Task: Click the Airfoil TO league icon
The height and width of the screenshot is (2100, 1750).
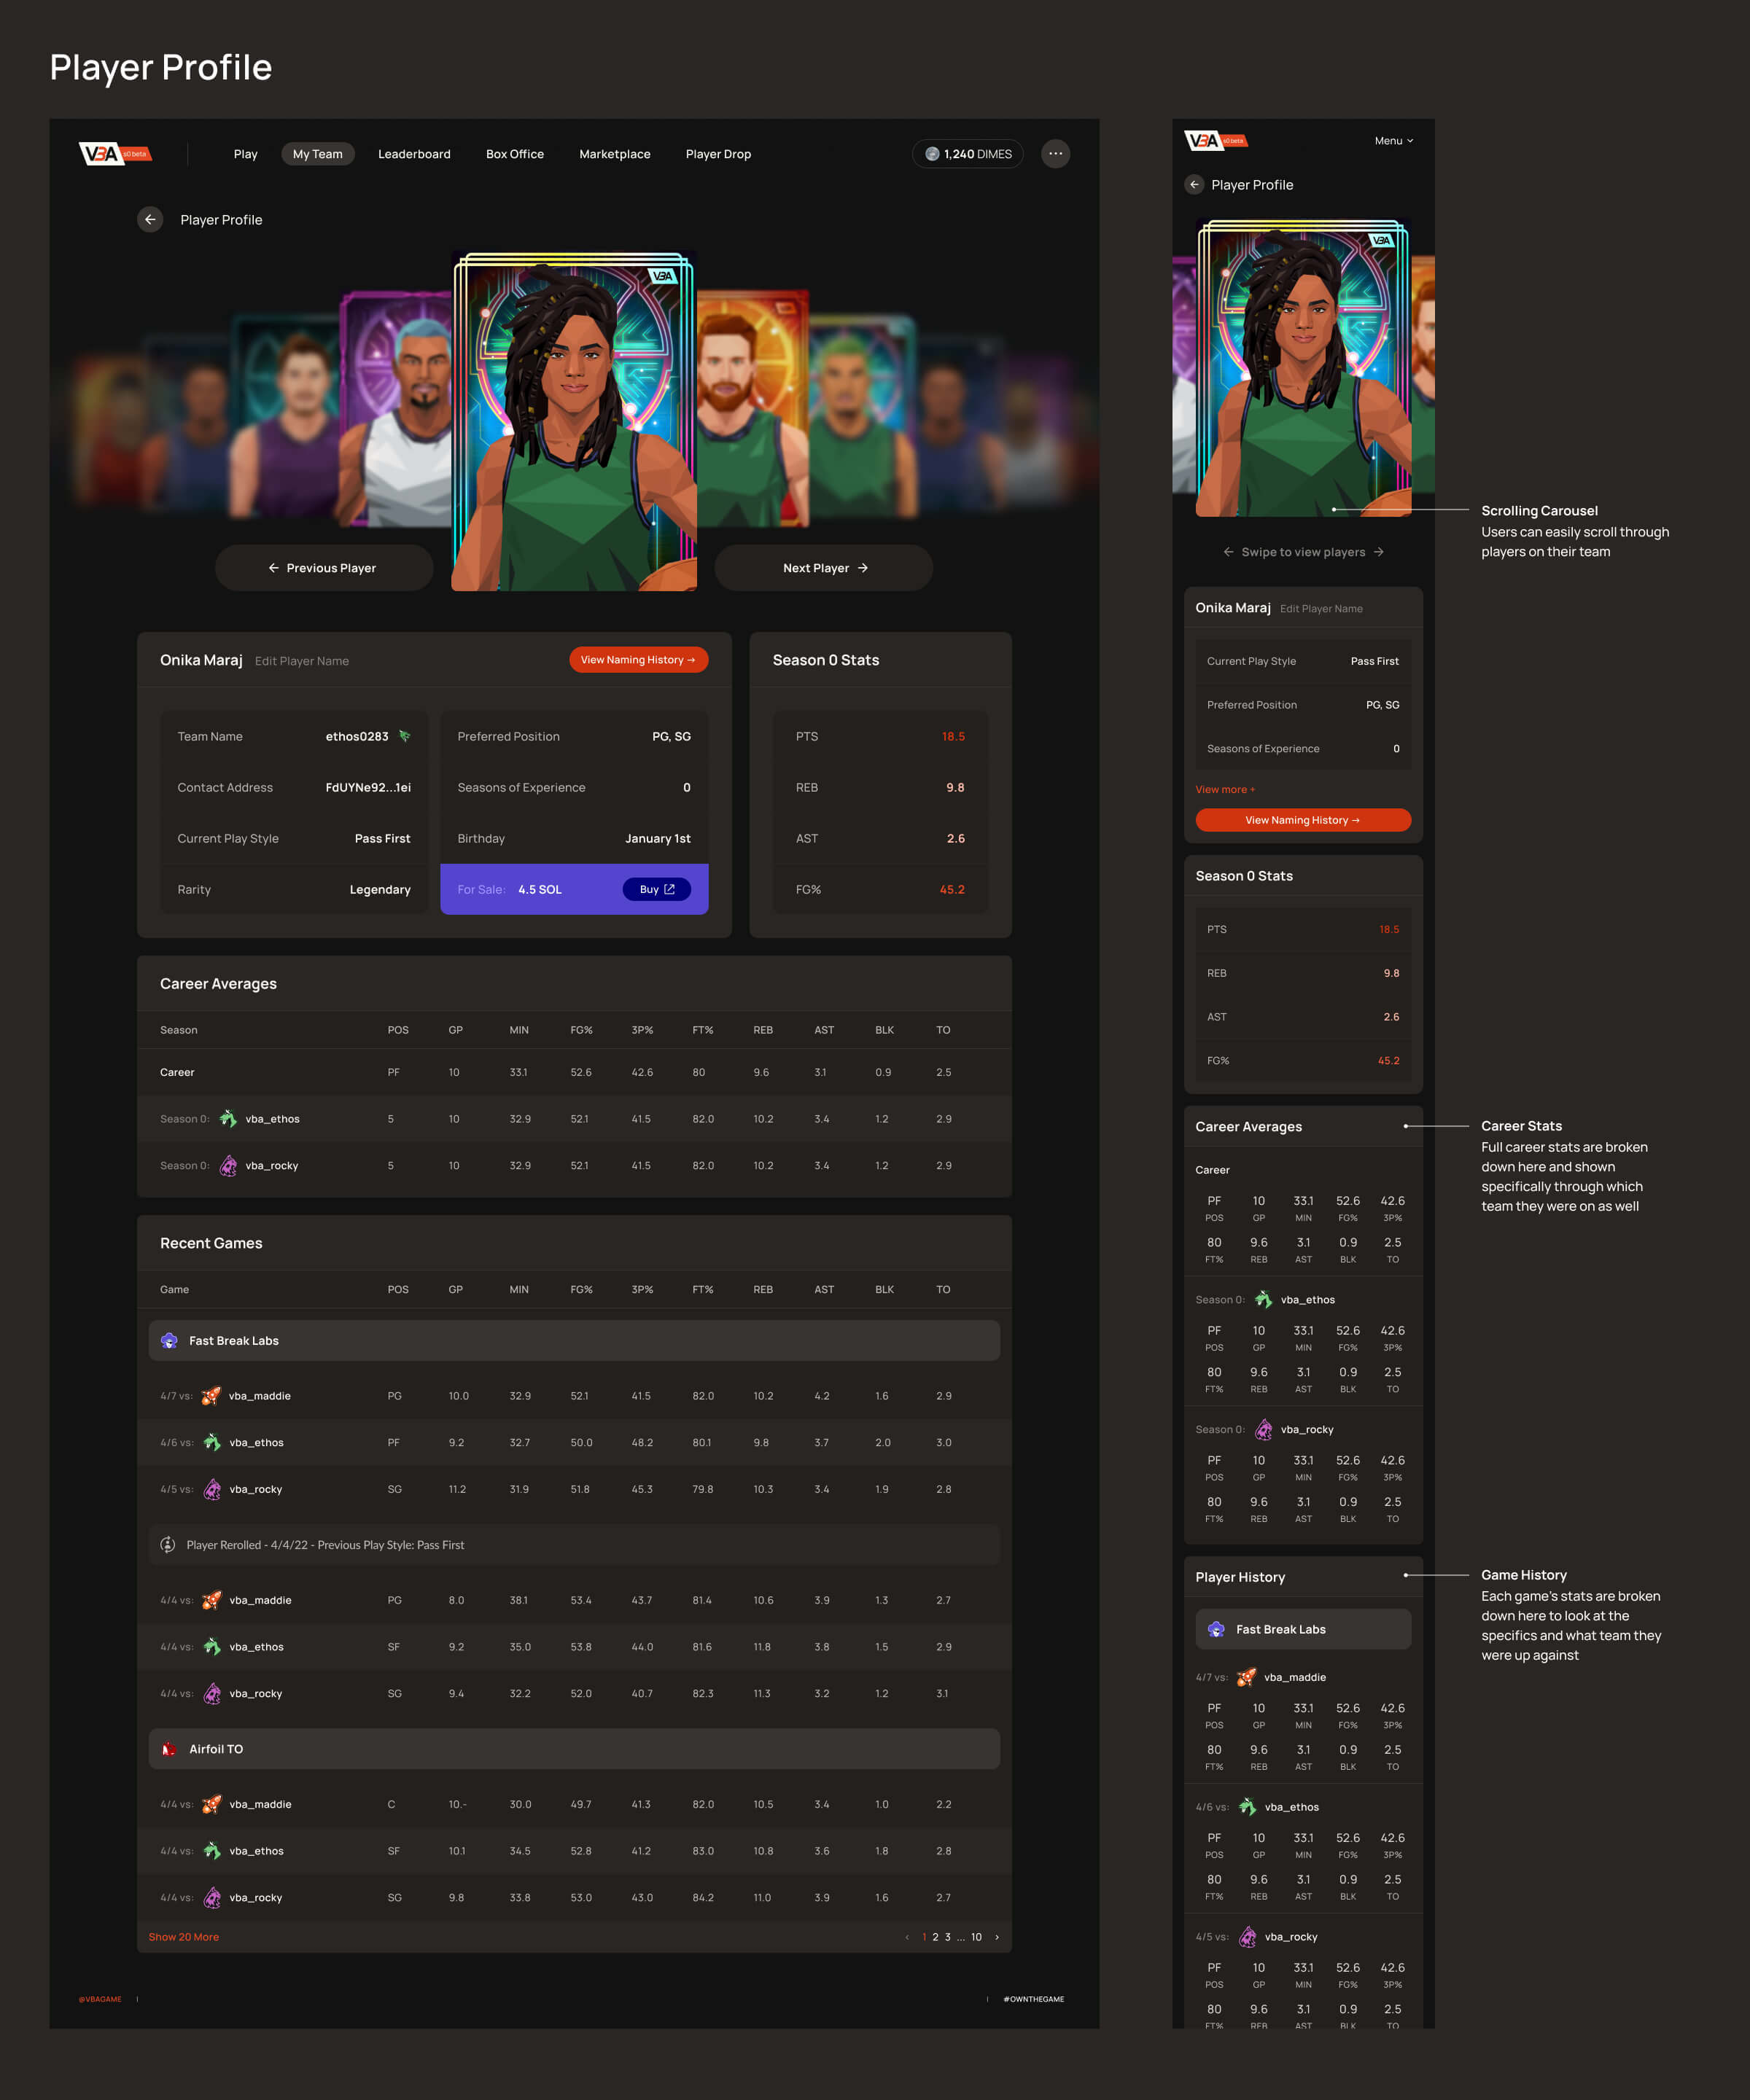Action: click(x=169, y=1749)
